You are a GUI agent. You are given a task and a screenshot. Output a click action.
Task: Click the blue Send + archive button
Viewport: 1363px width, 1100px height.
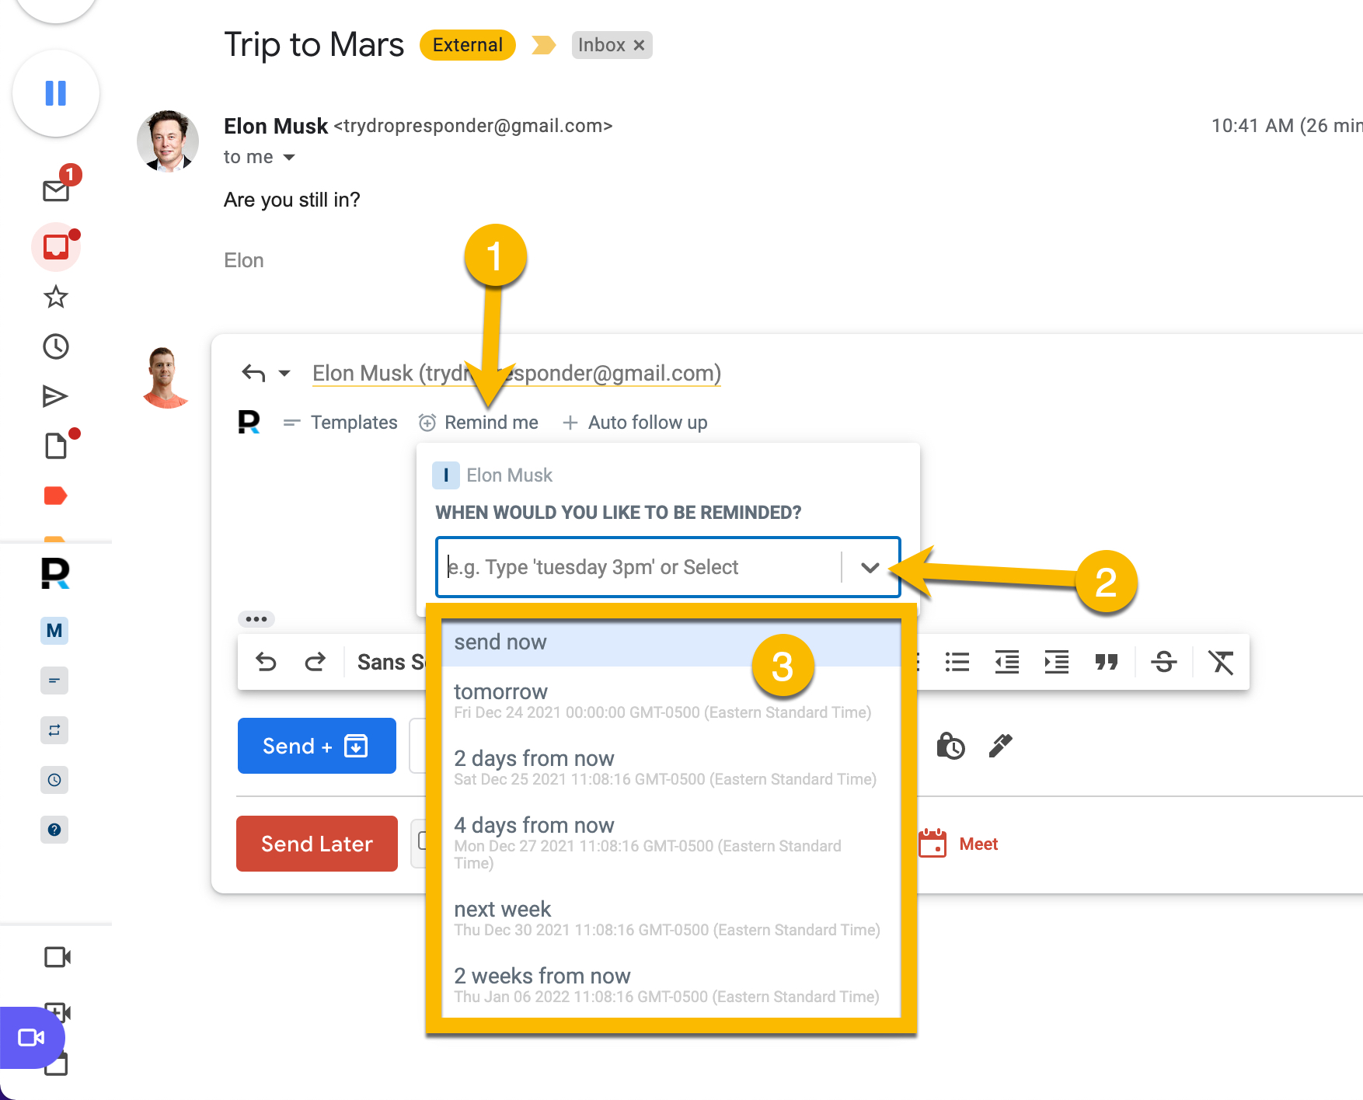317,746
